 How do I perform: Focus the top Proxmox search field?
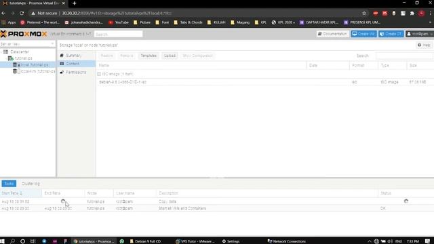coord(118,34)
